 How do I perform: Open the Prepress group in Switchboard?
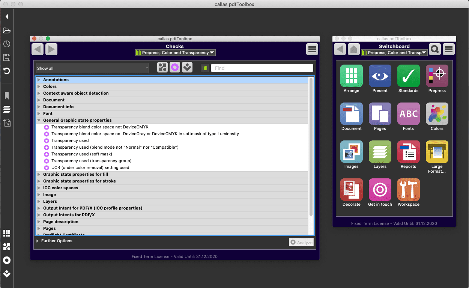tap(437, 76)
